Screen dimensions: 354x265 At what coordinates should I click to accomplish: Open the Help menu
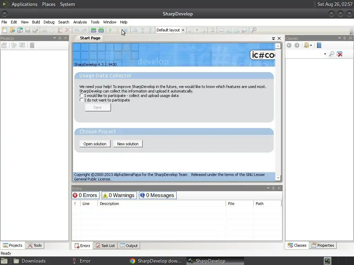(123, 22)
